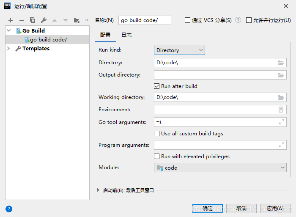This screenshot has width=296, height=217.
Task: Check Use all custom build tags
Action: pyautogui.click(x=157, y=134)
